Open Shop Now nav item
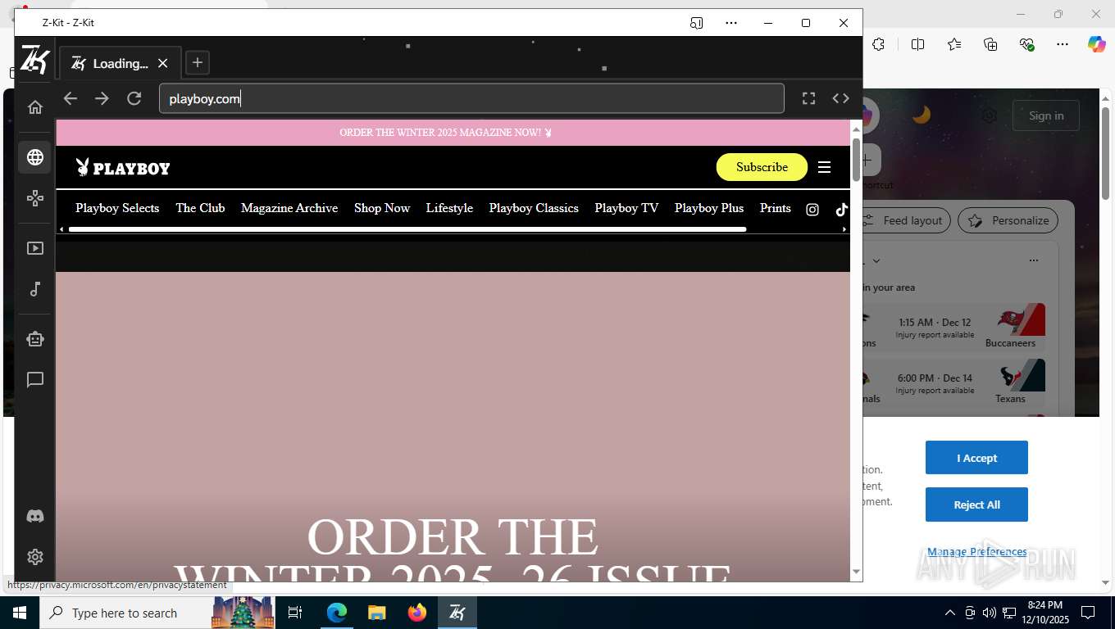Viewport: 1115px width, 629px height. pos(382,208)
